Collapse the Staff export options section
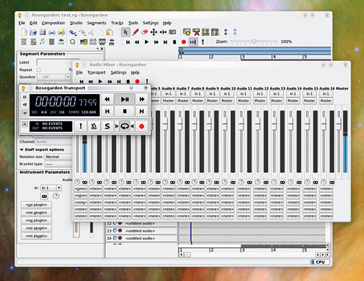 pyautogui.click(x=22, y=150)
